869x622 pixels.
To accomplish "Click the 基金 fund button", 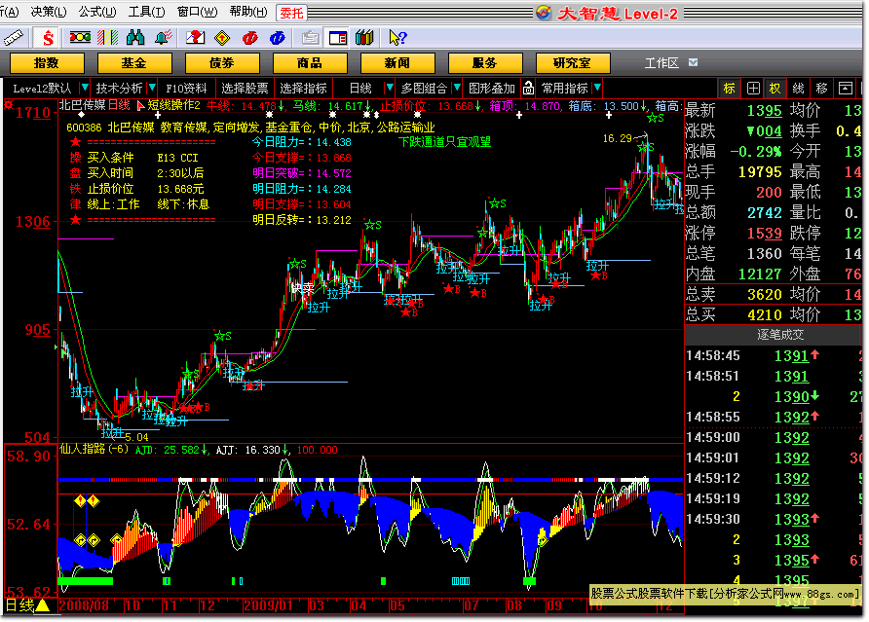I will click(134, 62).
